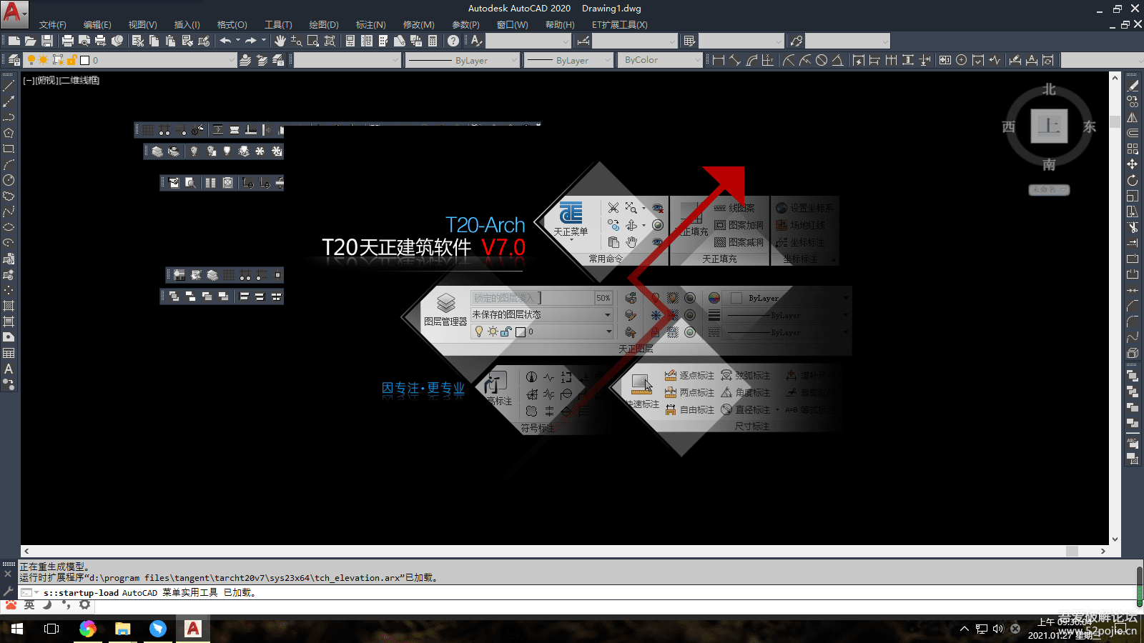This screenshot has height=643, width=1144.
Task: Open the lineweight ByLayer dropdown
Action: (x=608, y=60)
